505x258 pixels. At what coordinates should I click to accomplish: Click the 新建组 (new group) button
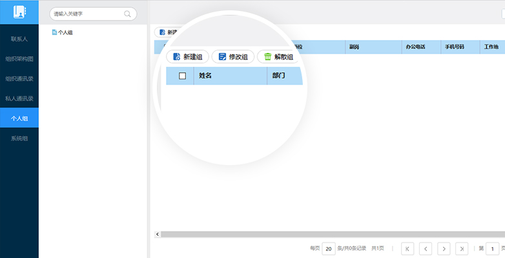pyautogui.click(x=188, y=57)
